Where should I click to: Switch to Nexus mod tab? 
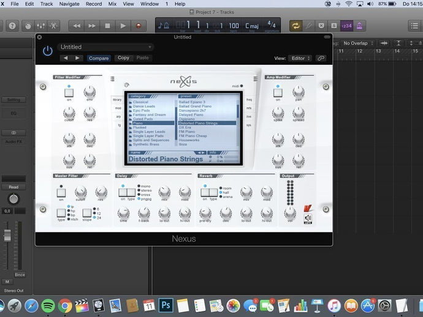[117, 108]
